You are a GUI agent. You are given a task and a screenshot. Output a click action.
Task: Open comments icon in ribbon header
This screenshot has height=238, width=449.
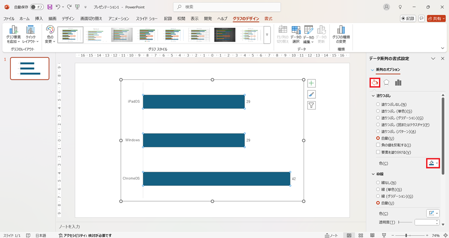click(421, 18)
